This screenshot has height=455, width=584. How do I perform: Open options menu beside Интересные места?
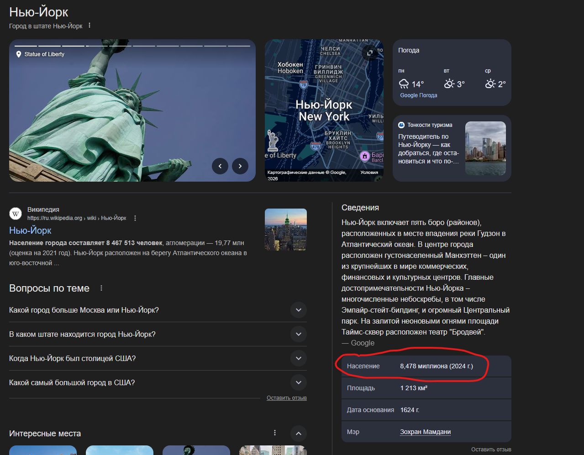click(275, 433)
